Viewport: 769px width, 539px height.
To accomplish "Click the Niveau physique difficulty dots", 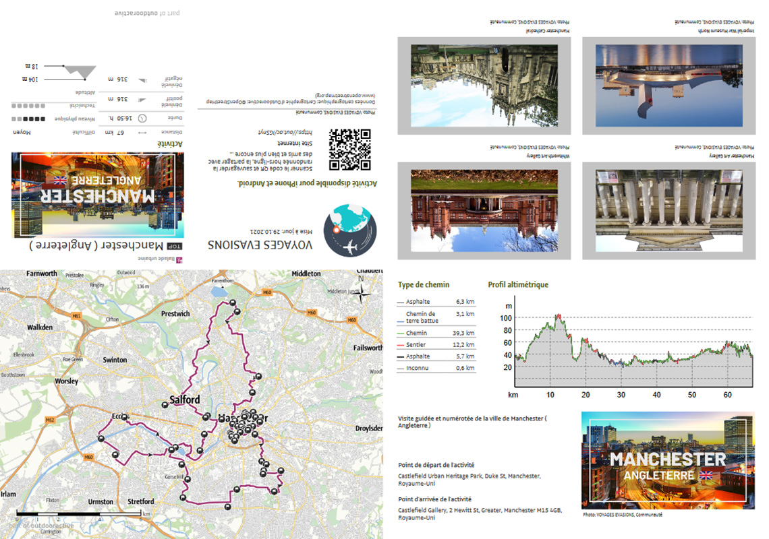I will pos(28,119).
